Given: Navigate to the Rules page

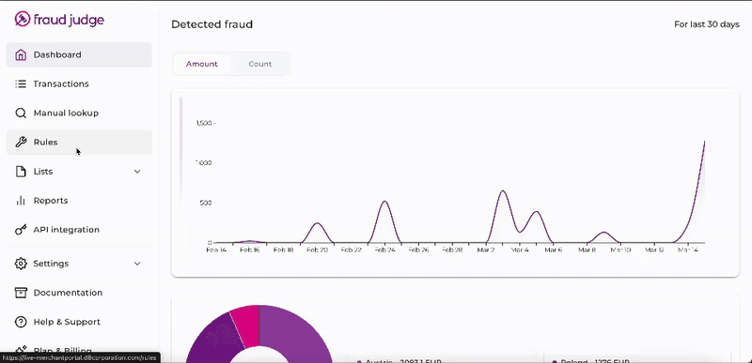Looking at the screenshot, I should 79,142.
